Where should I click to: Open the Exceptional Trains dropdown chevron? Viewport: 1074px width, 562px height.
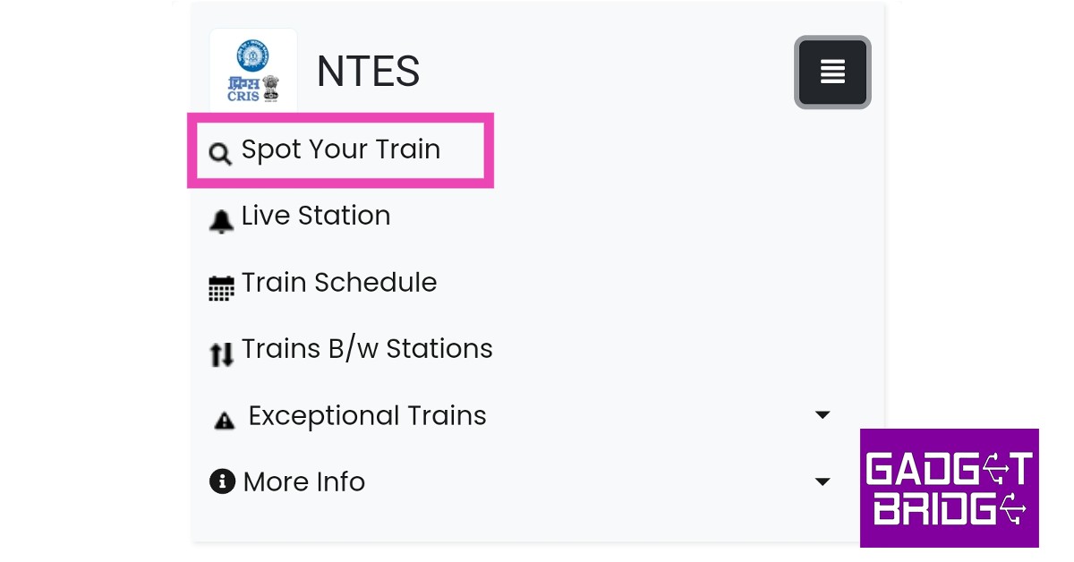point(822,414)
